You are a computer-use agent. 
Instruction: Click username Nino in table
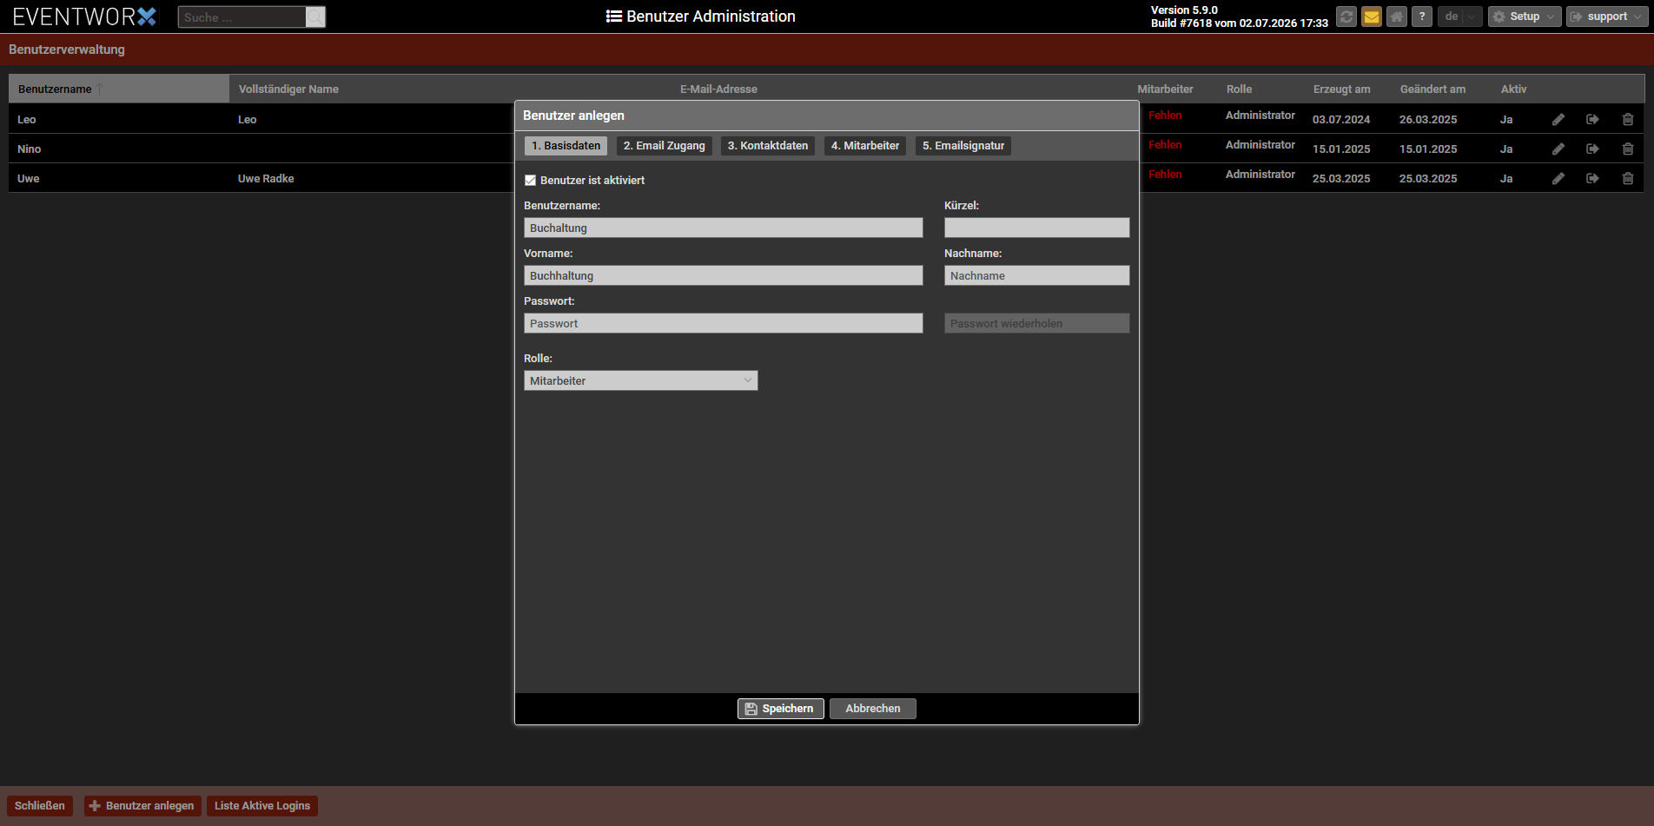coord(30,149)
